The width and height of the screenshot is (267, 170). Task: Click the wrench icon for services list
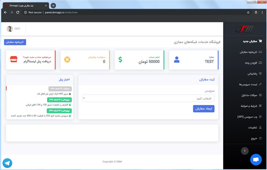point(260,84)
